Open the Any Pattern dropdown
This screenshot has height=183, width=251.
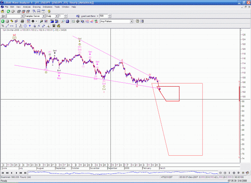click(x=131, y=21)
